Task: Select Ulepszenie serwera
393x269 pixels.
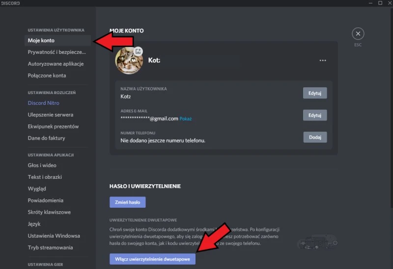Action: [x=57, y=115]
